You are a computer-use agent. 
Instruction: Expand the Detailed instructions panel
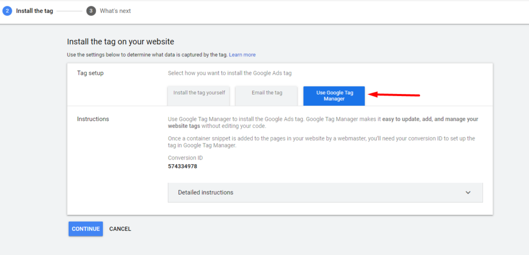325,193
